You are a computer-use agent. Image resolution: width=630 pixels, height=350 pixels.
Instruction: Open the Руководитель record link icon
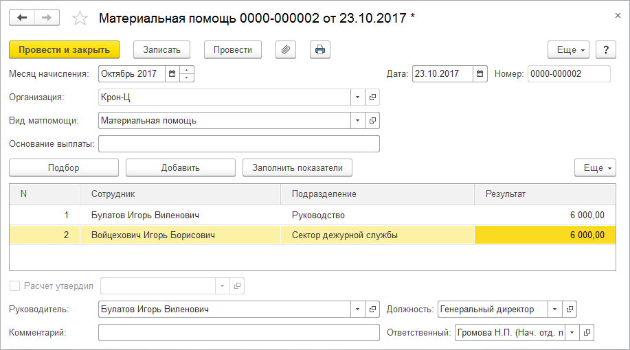coord(372,310)
